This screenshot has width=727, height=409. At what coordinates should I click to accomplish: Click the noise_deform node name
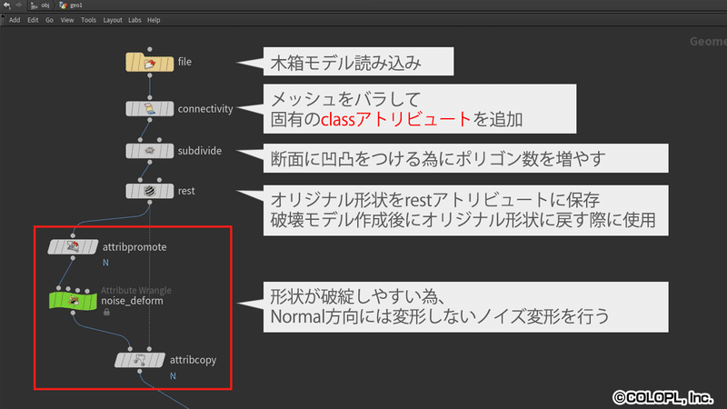click(132, 301)
